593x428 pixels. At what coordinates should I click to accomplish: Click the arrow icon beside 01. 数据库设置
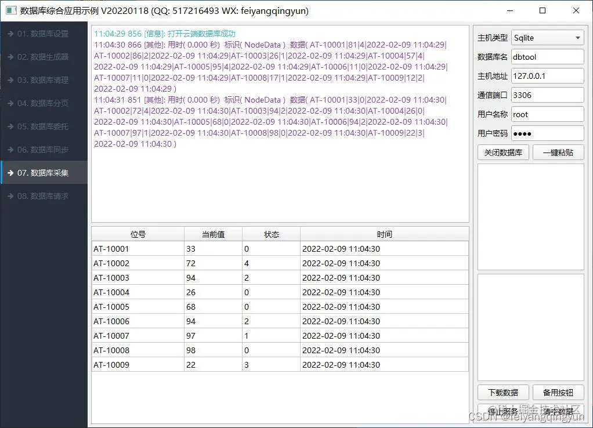click(x=10, y=34)
